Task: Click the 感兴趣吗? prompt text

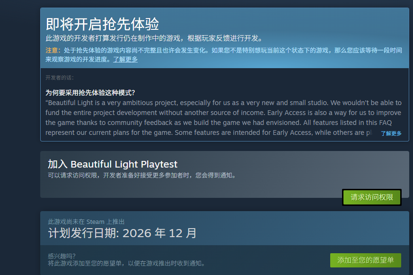Action: (62, 256)
